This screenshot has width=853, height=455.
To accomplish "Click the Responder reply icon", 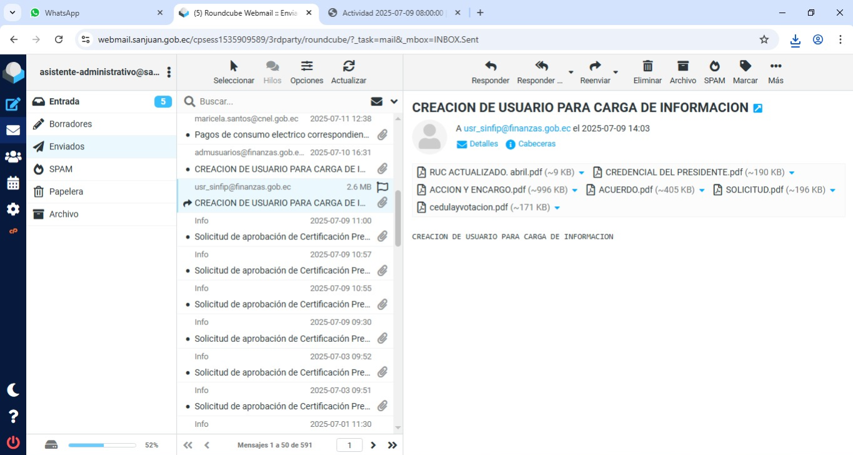I will pyautogui.click(x=490, y=66).
